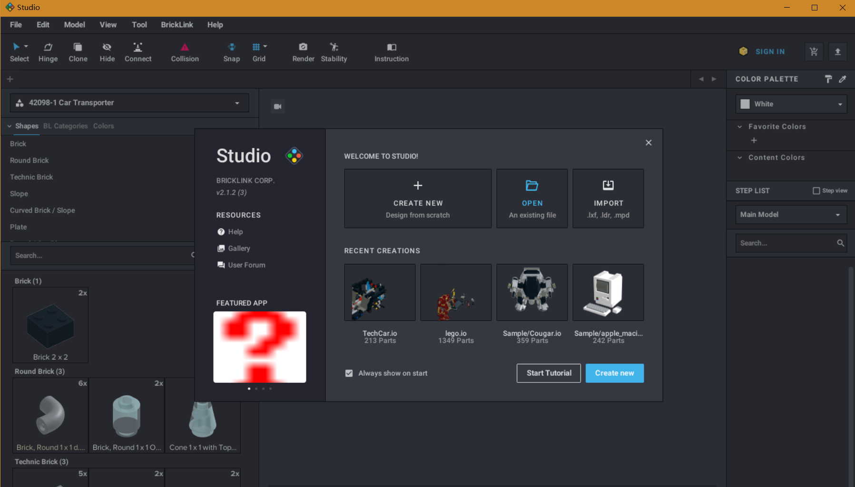The height and width of the screenshot is (487, 855).
Task: Open the Grid options dropdown arrow
Action: 265,46
